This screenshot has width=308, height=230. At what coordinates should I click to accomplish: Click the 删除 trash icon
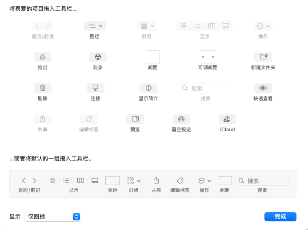[43, 88]
